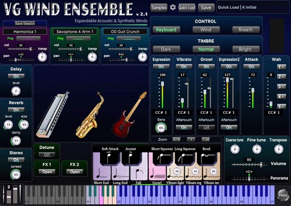Toggle Growl Aftertouch Off switch
The width and height of the screenshot is (291, 206).
[x=206, y=127]
